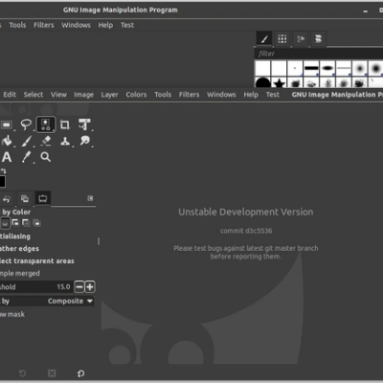Click the 'Unstable Development Version' text
This screenshot has width=383, height=383.
(x=246, y=212)
